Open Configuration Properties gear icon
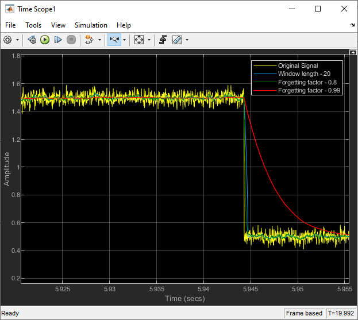 7,40
